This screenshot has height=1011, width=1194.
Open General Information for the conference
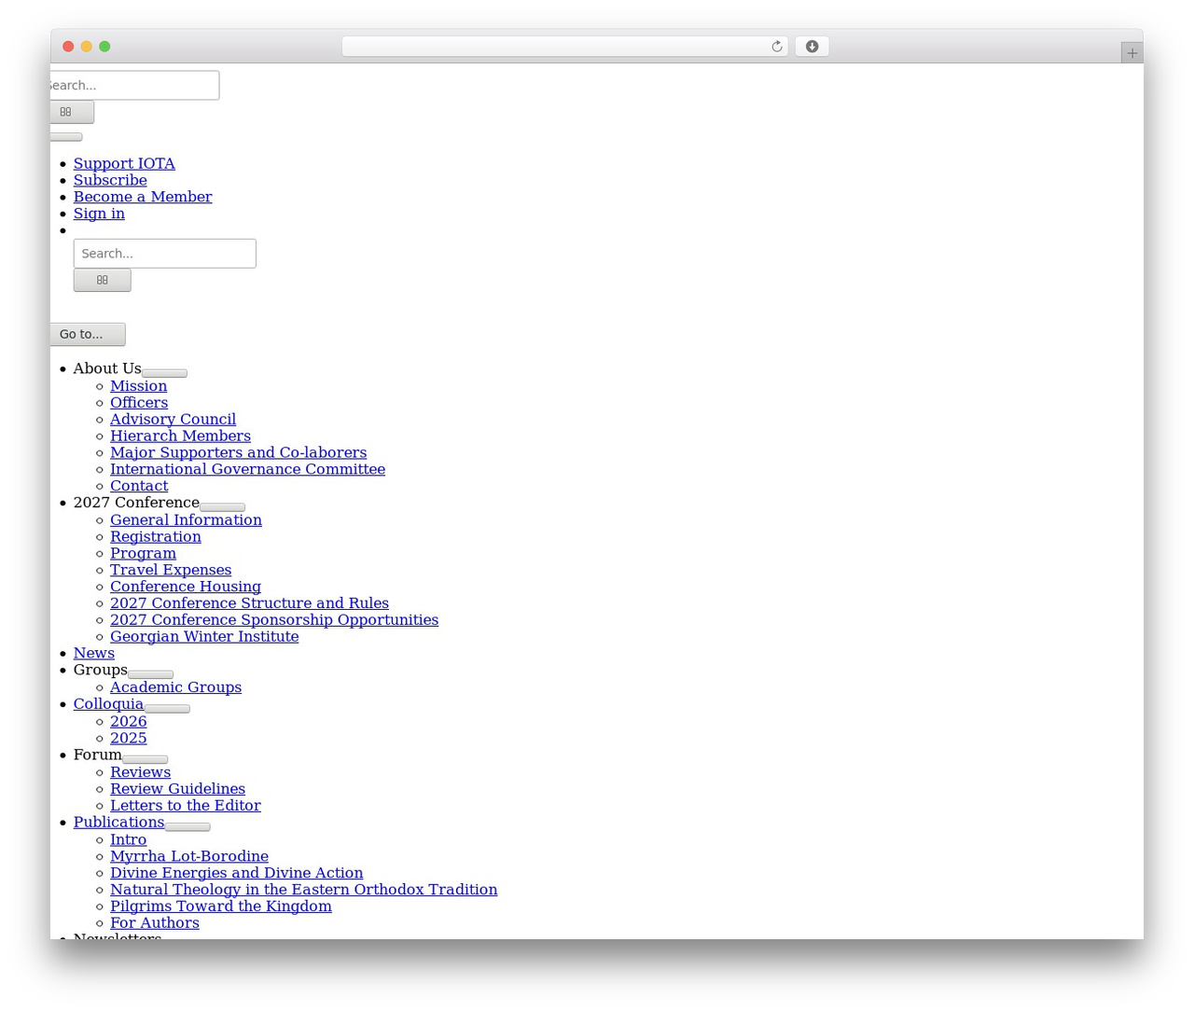(x=186, y=520)
